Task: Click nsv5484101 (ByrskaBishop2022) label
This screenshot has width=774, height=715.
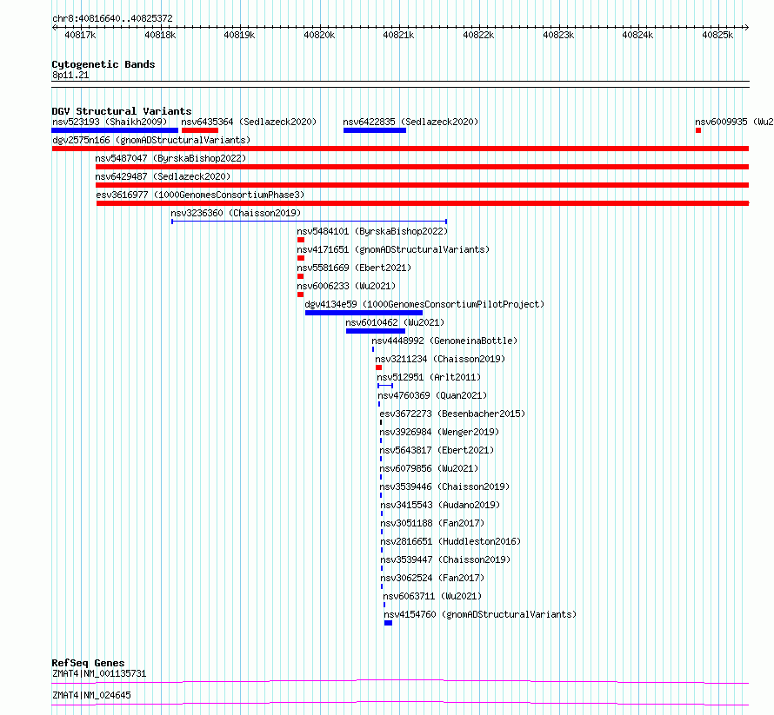Action: tap(372, 231)
